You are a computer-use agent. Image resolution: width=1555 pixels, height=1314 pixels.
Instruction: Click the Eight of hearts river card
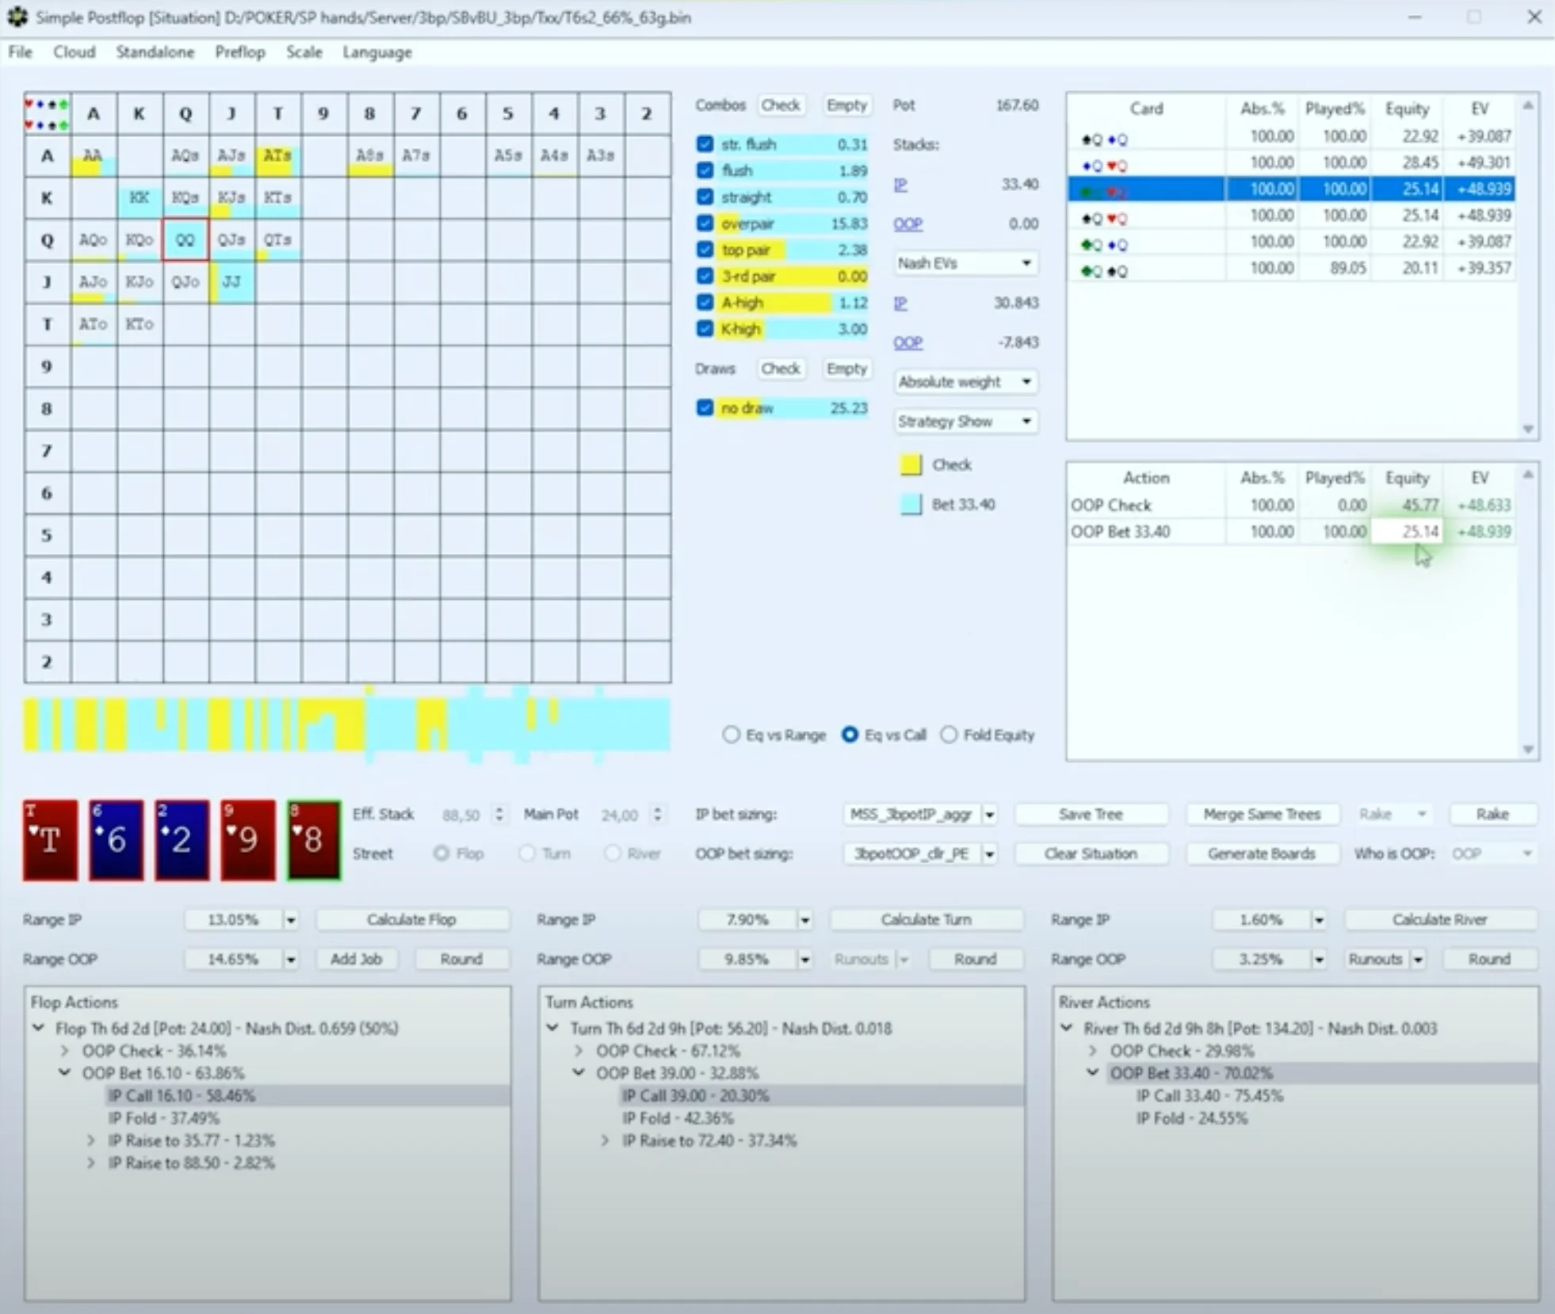(313, 840)
